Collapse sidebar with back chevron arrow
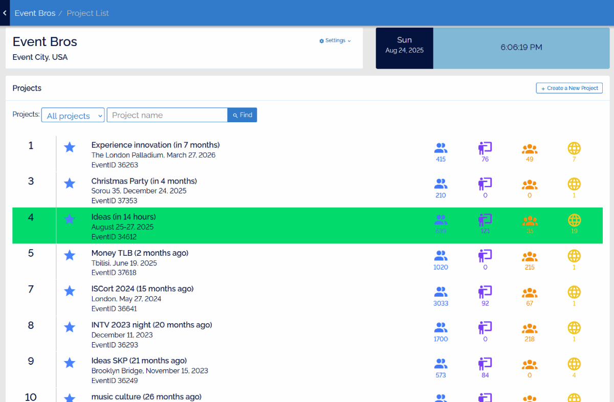 (5, 13)
